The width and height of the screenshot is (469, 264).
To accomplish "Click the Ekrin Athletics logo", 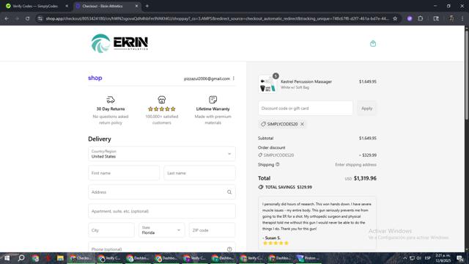I will tap(119, 43).
